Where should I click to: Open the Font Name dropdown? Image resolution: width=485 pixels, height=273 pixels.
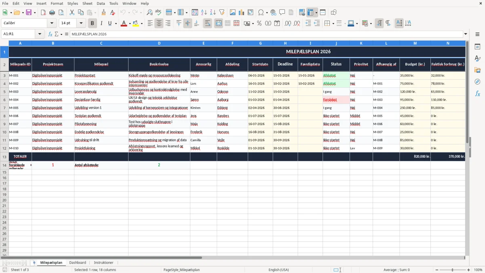pyautogui.click(x=52, y=23)
